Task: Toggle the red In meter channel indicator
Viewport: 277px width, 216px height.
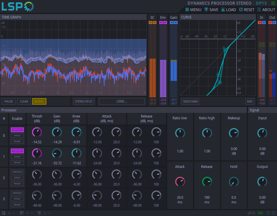Action: (x=260, y=23)
